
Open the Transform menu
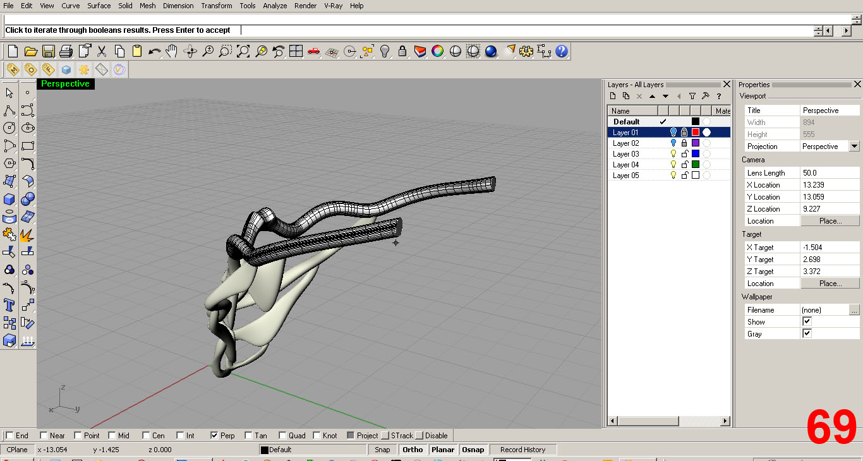[x=217, y=6]
